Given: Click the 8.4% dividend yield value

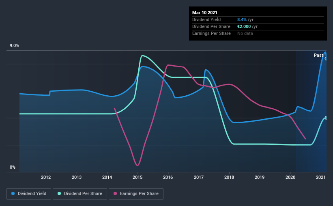Looking at the screenshot, I should (242, 19).
